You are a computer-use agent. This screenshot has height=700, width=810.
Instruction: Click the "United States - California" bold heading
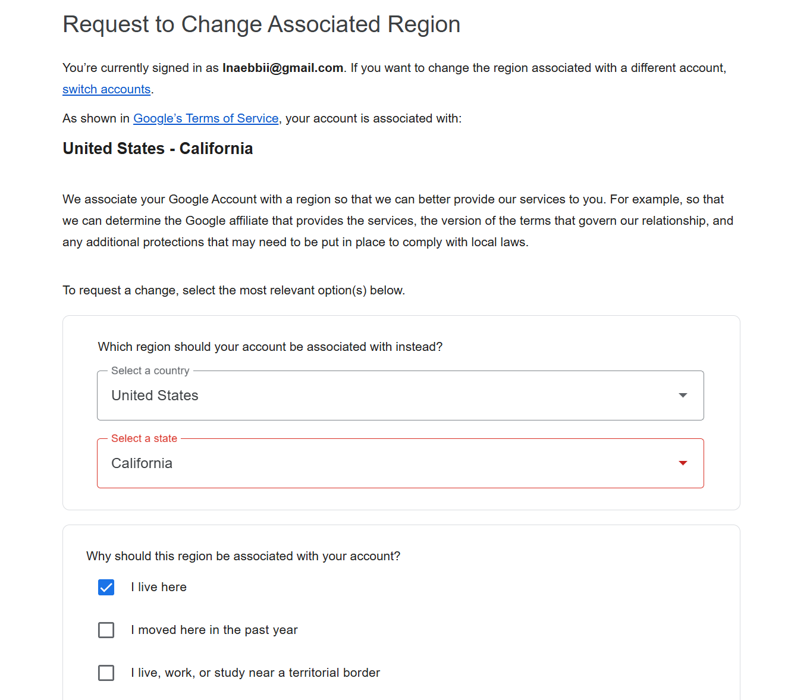click(158, 148)
